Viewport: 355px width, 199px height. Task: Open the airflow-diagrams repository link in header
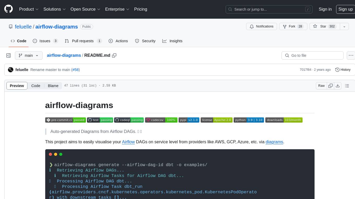pyautogui.click(x=57, y=27)
